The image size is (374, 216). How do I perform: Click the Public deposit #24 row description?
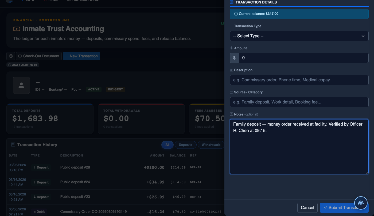(x=75, y=182)
